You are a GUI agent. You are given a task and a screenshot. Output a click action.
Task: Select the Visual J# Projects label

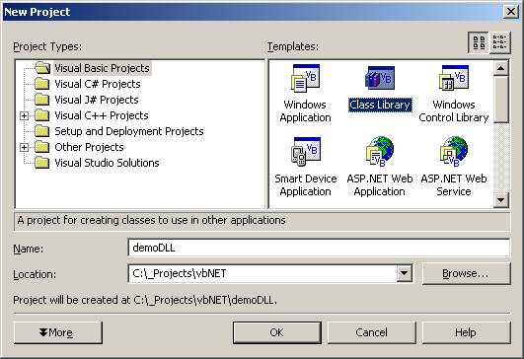(x=97, y=100)
